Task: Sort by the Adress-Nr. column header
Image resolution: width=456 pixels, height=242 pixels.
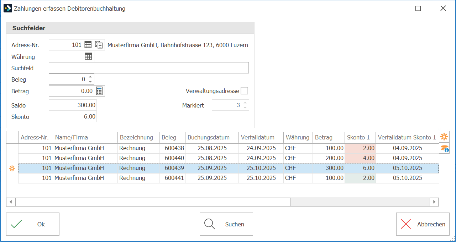Action: pos(36,137)
